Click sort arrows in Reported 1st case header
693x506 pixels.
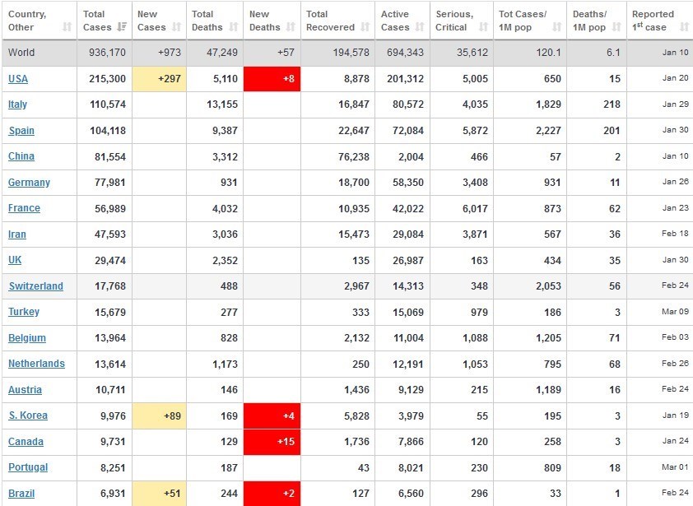pos(682,27)
